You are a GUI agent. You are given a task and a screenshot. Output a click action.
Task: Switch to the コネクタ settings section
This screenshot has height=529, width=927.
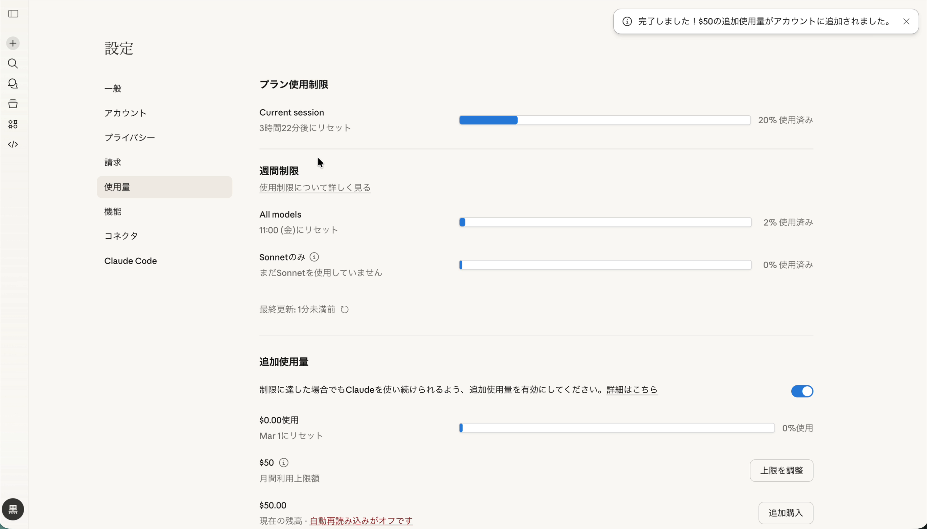(x=121, y=235)
